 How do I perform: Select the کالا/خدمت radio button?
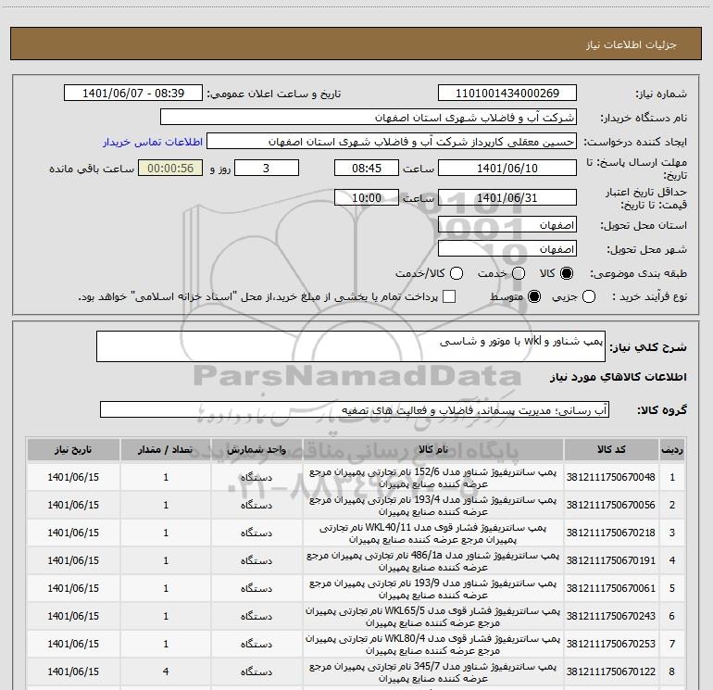(x=457, y=273)
